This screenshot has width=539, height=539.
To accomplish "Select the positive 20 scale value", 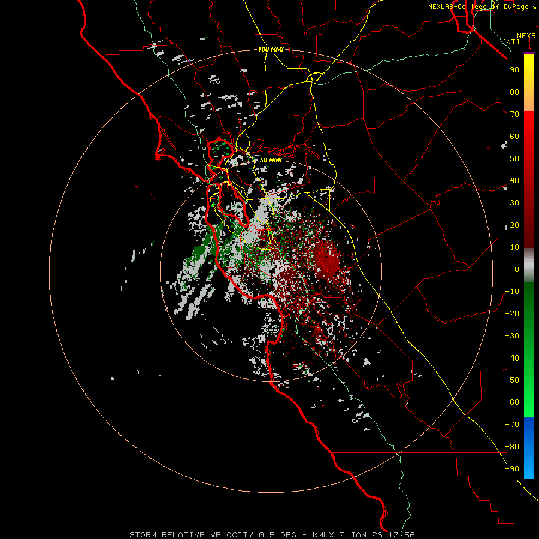I will [514, 225].
